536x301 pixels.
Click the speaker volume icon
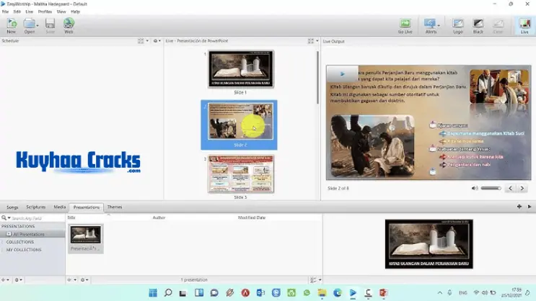tap(474, 188)
